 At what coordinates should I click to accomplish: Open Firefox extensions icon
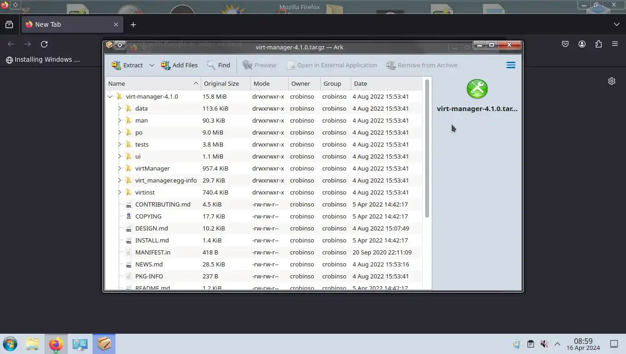point(598,44)
